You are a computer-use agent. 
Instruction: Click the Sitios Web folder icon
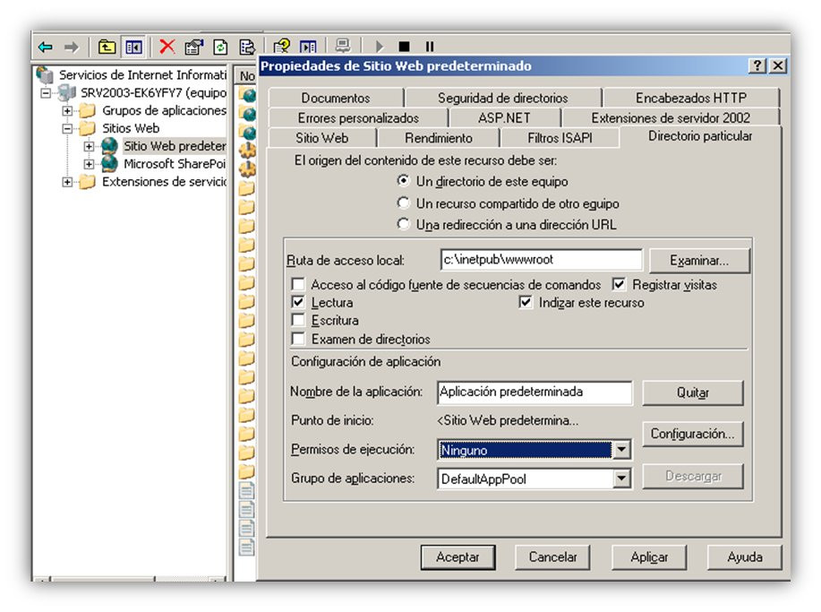coord(87,128)
